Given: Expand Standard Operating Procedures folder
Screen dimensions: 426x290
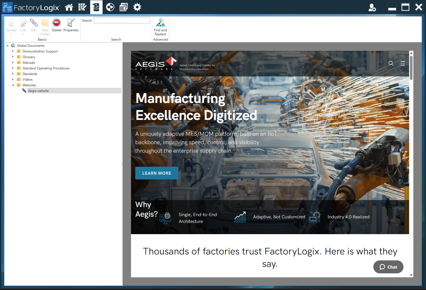Looking at the screenshot, I should coord(13,68).
